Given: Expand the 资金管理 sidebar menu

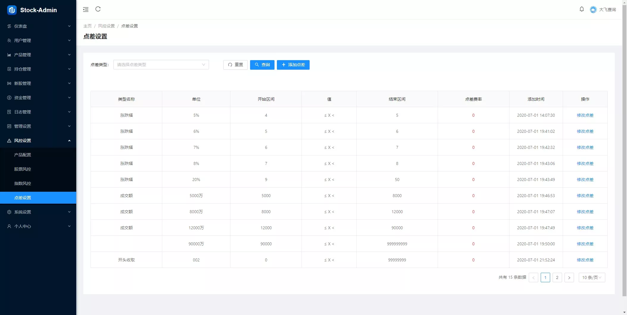Looking at the screenshot, I should tap(38, 98).
